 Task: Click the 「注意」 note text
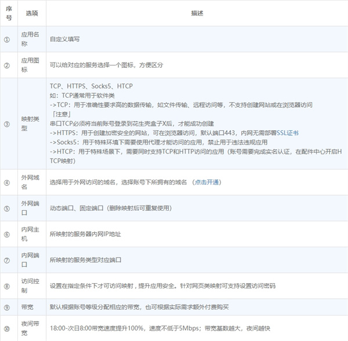pyautogui.click(x=60, y=114)
